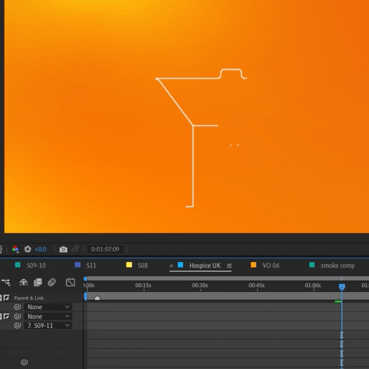Click the lone pick whip in the lowest layer row
369x369 pixels.
coord(24,362)
